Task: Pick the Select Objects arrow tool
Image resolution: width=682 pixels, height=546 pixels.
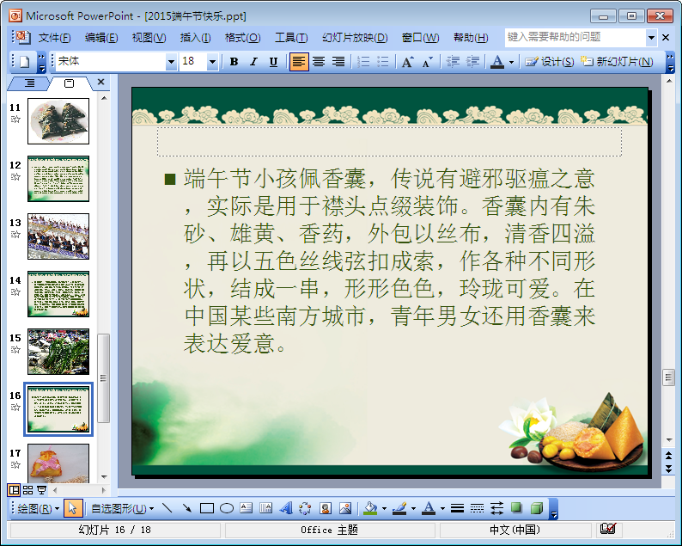Action: click(73, 508)
